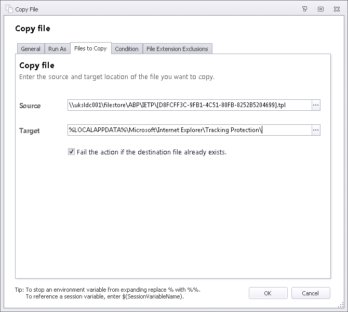The width and height of the screenshot is (348, 312).
Task: Click the help question mark icon
Action: pos(305,9)
